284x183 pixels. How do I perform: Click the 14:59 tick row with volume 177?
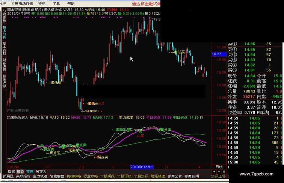click(254, 133)
